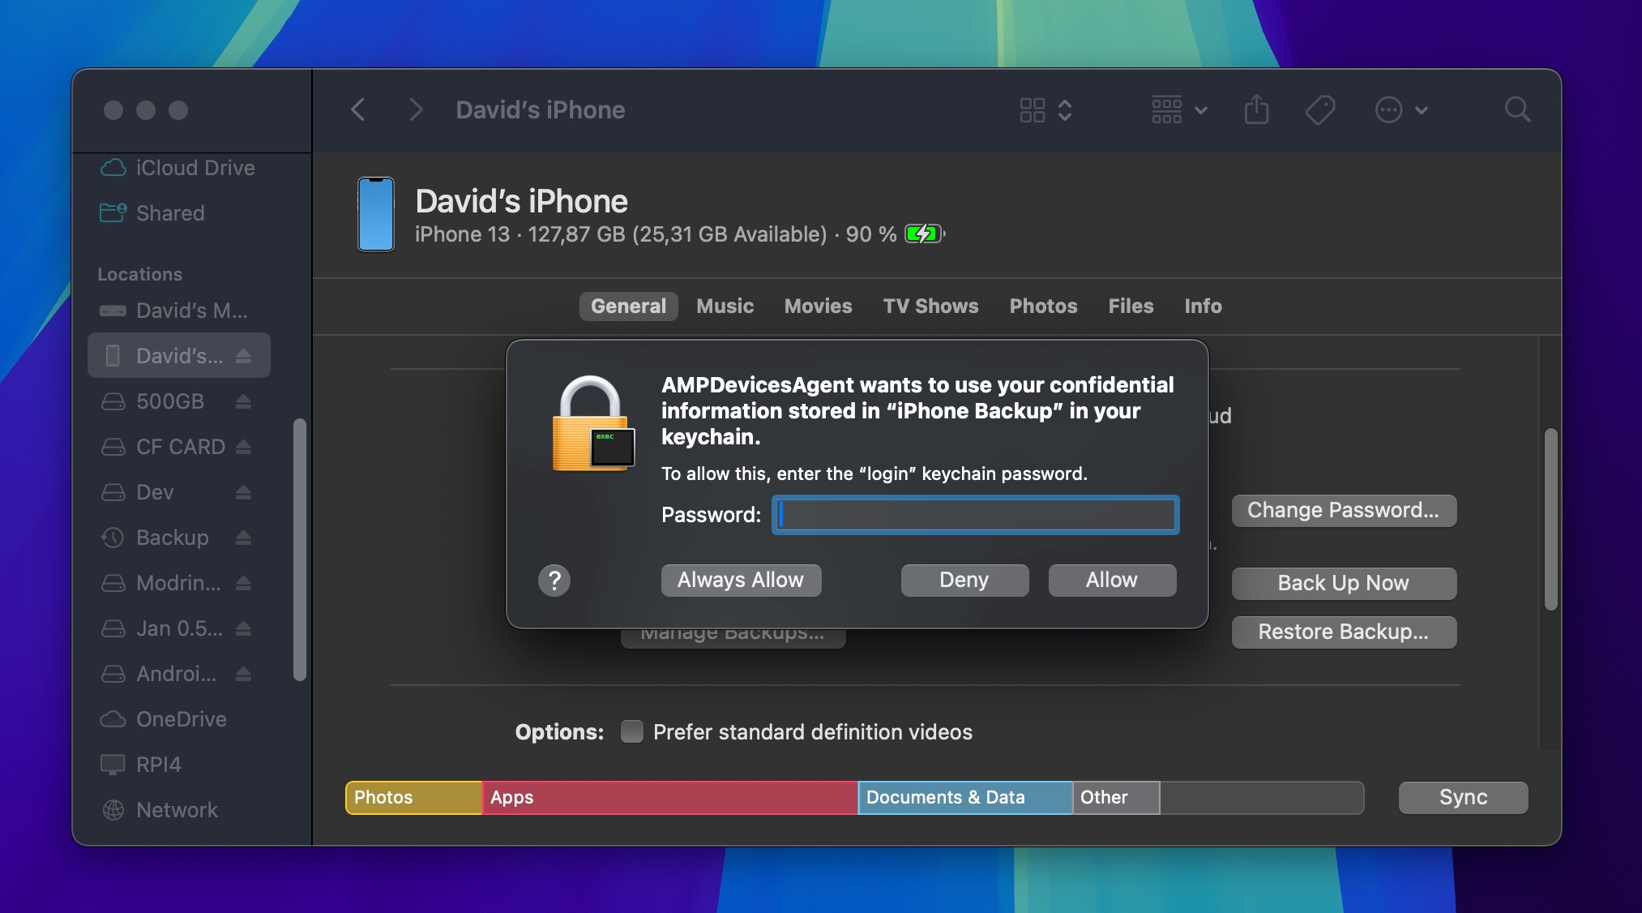Eject the 500GB drive
Image resolution: width=1642 pixels, height=913 pixels.
click(x=243, y=401)
